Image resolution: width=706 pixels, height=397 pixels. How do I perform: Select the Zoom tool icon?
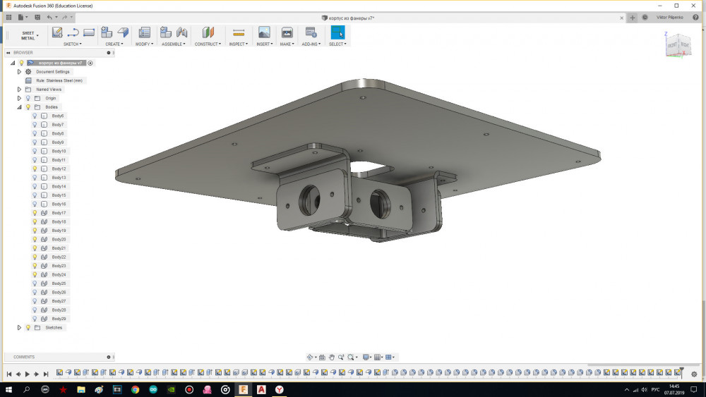tap(341, 357)
